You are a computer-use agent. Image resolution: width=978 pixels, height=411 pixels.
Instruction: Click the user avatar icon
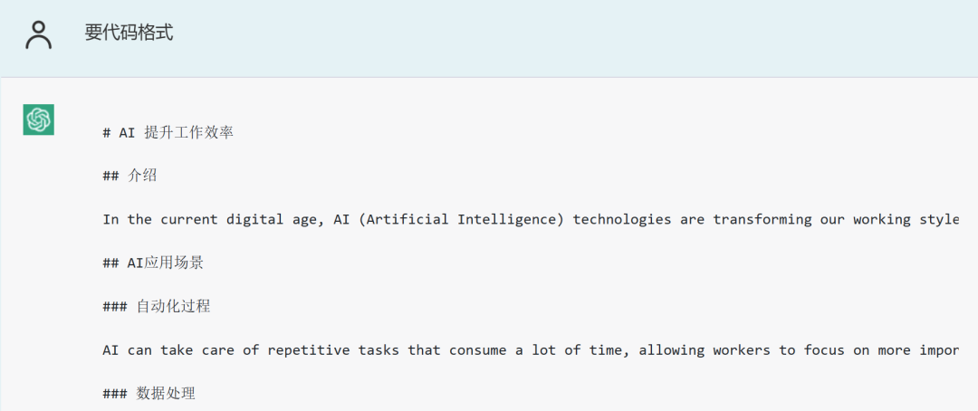39,34
